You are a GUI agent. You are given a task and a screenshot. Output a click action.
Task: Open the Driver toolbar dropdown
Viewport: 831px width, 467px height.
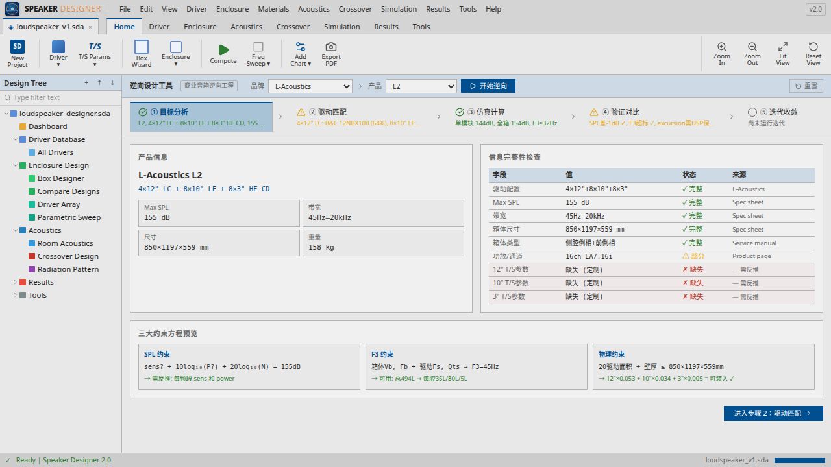[58, 53]
